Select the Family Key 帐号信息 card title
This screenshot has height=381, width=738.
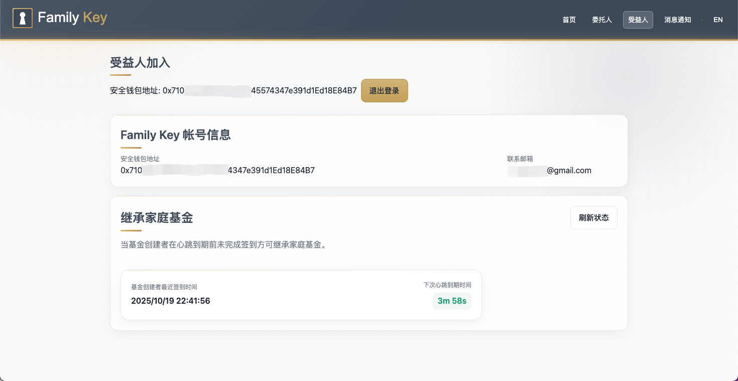pyautogui.click(x=175, y=135)
